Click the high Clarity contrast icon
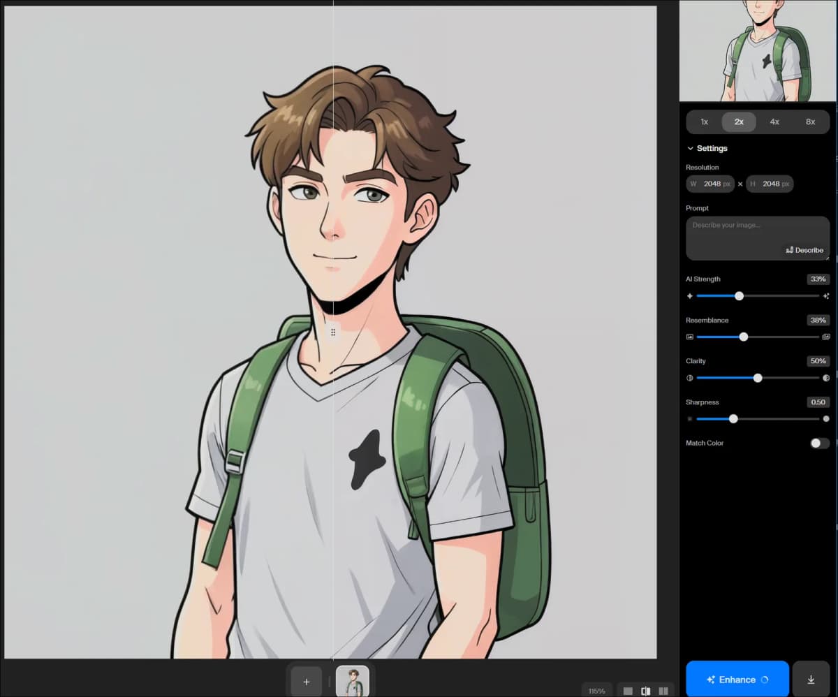The height and width of the screenshot is (697, 838). [826, 378]
